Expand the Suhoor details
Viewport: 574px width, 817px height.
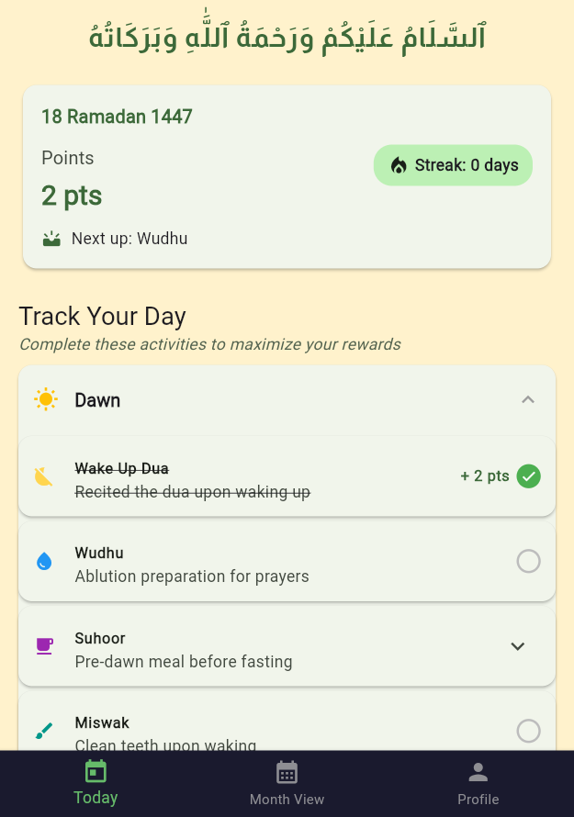coord(517,645)
